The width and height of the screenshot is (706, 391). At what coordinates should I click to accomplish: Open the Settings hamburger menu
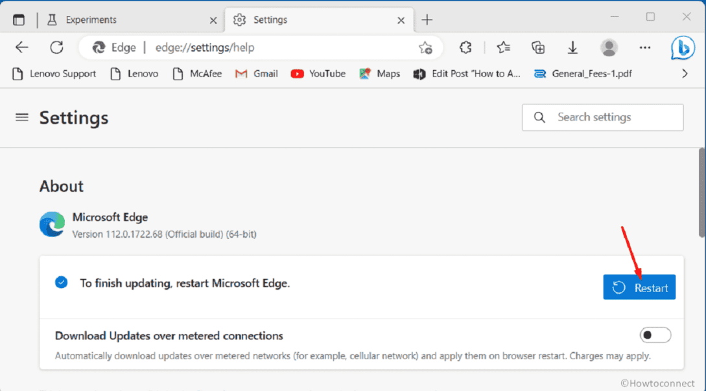click(21, 117)
